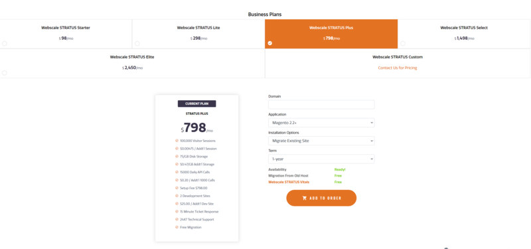The width and height of the screenshot is (531, 249).
Task: Click the $2,450/mo price on Elite
Action: (132, 68)
